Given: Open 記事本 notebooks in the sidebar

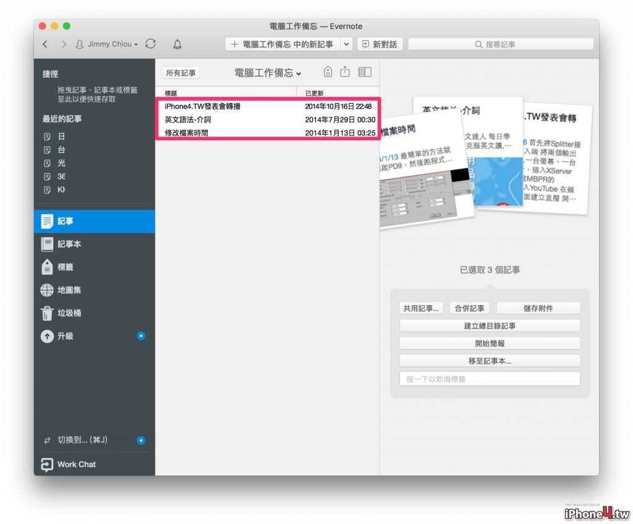Looking at the screenshot, I should 95,244.
